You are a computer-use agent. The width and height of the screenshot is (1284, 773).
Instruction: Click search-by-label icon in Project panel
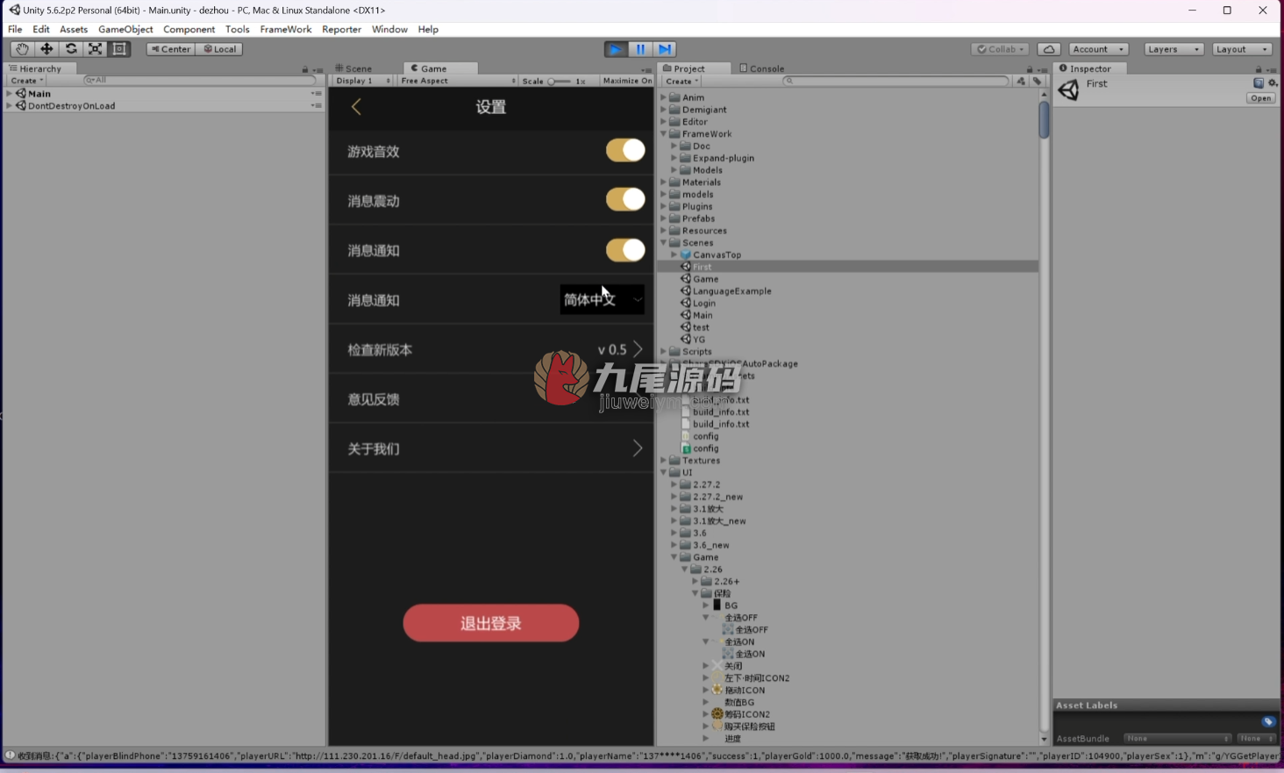coord(1037,81)
